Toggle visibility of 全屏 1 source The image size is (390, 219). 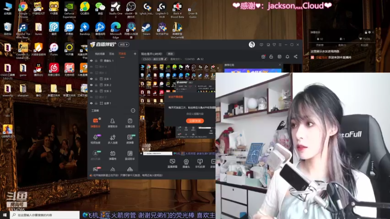(91, 103)
